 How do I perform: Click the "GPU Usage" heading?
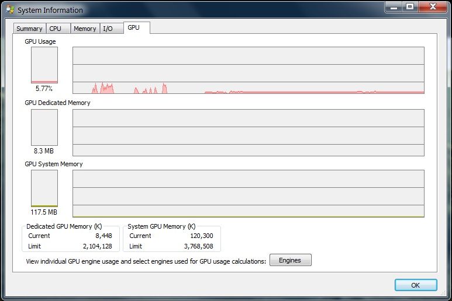[40, 41]
